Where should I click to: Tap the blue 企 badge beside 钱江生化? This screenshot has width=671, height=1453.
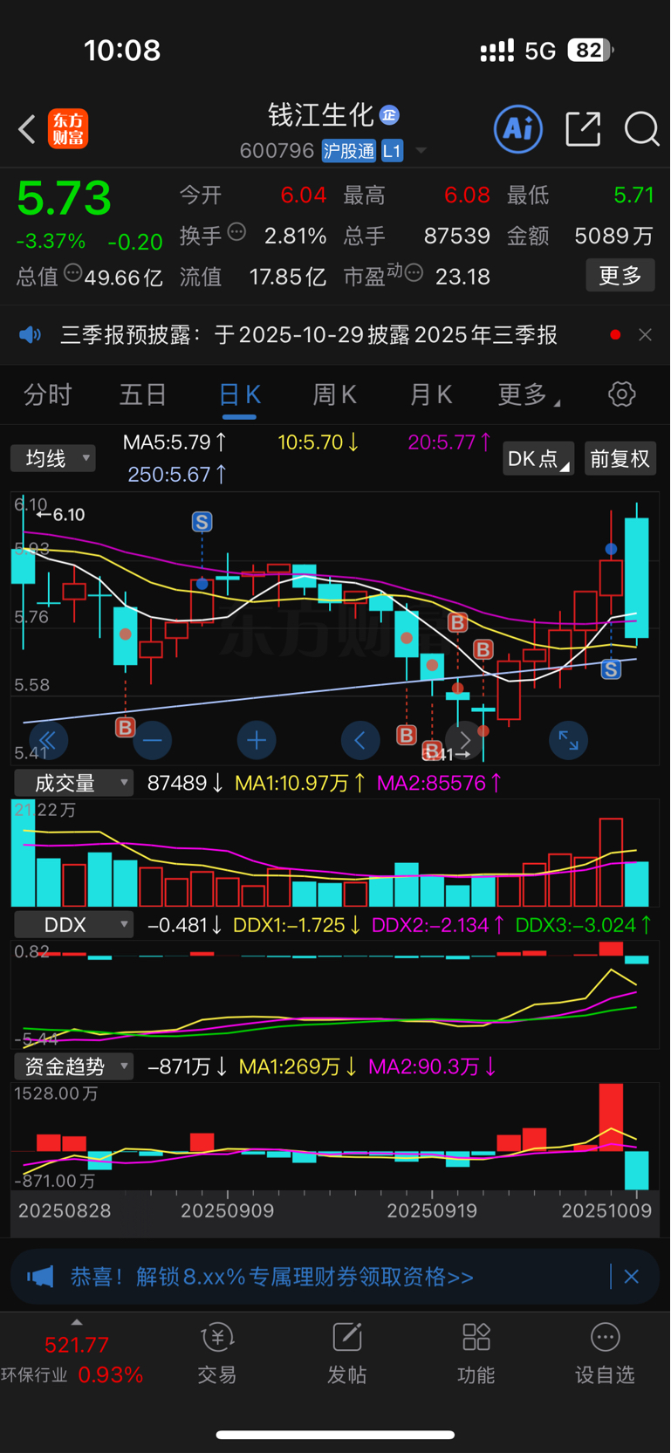pyautogui.click(x=390, y=114)
